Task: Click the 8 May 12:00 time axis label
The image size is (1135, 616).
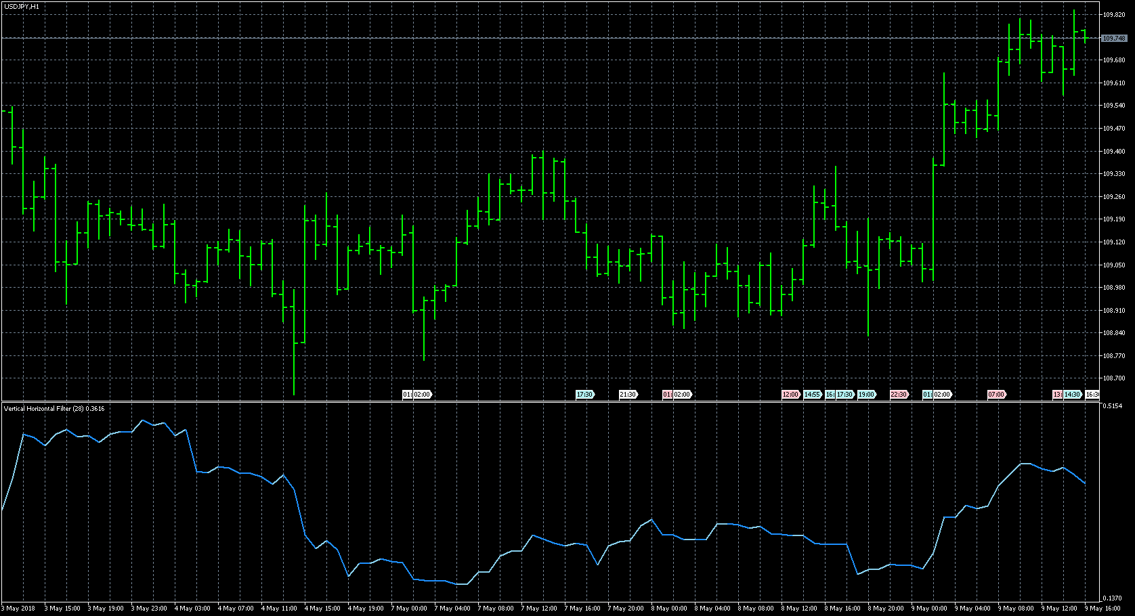Action: click(x=800, y=609)
